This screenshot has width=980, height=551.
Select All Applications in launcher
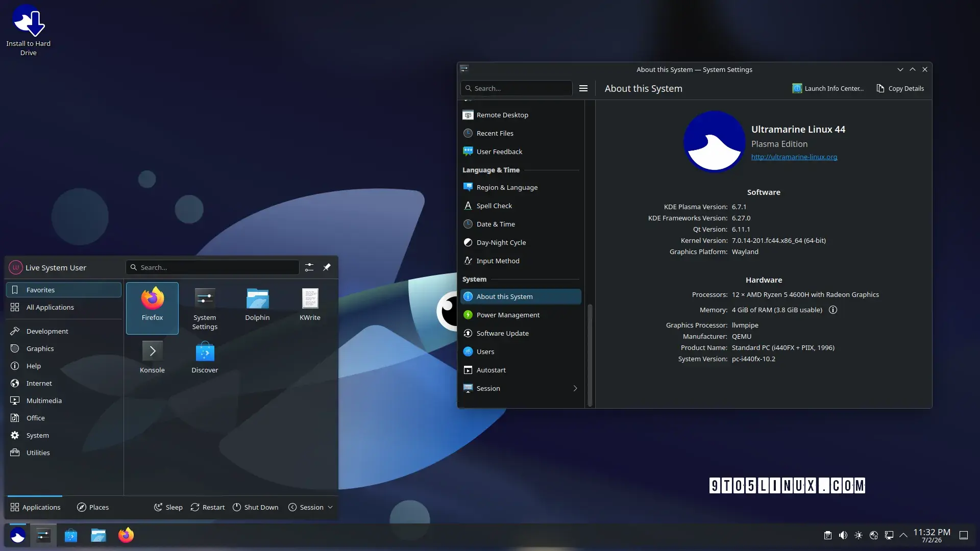click(x=64, y=307)
